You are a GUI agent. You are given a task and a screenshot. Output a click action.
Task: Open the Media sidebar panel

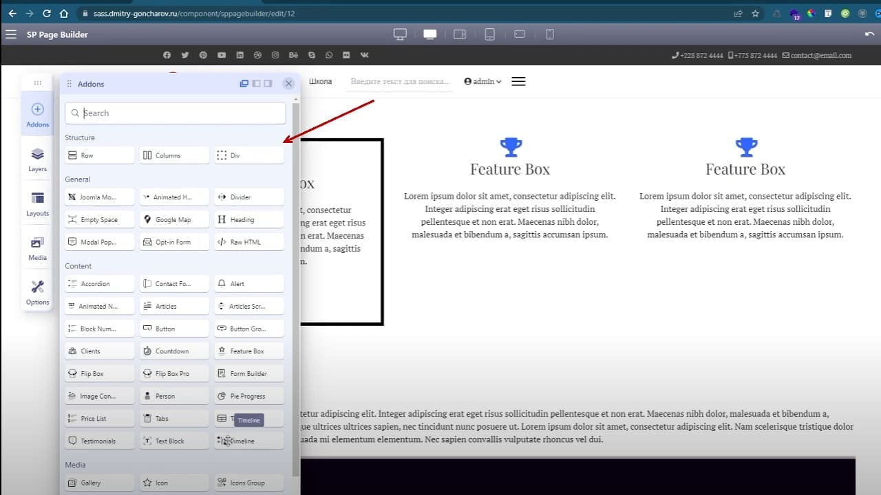pos(38,249)
